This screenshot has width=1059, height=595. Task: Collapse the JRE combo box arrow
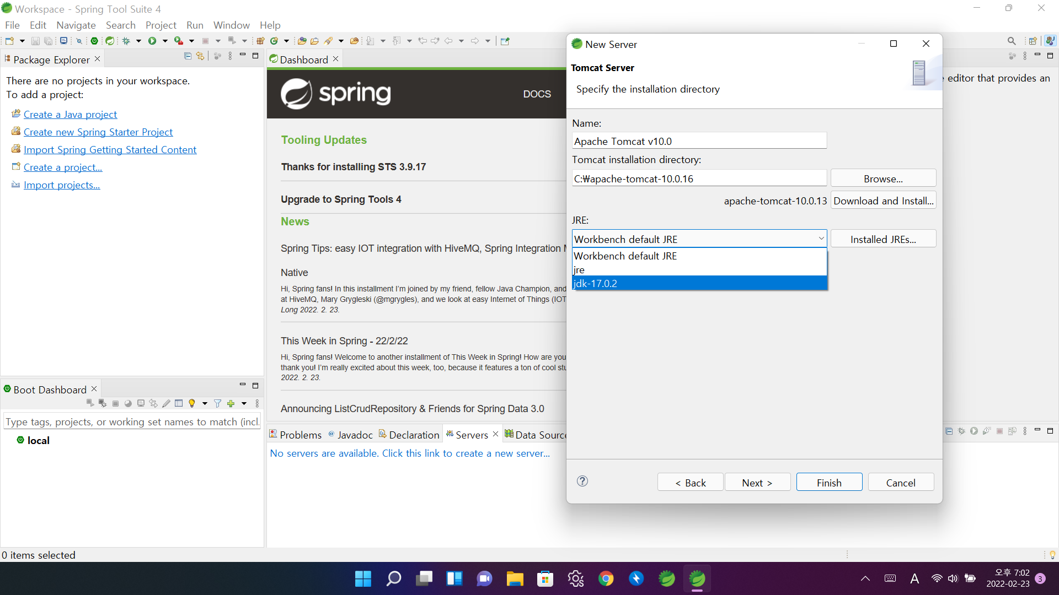[821, 239]
